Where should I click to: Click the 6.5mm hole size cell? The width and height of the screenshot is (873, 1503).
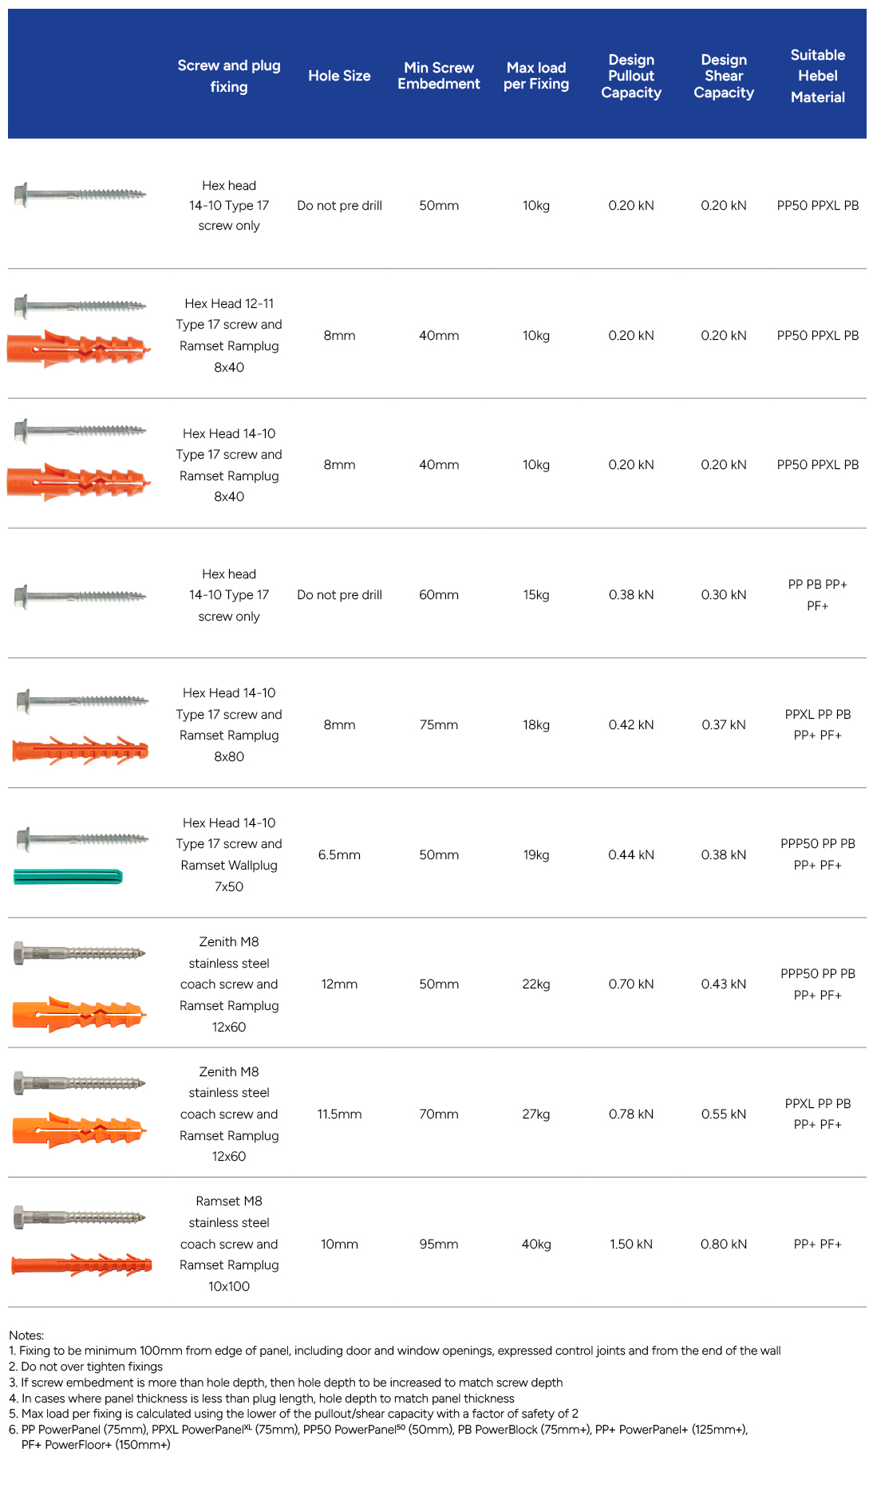(x=339, y=854)
